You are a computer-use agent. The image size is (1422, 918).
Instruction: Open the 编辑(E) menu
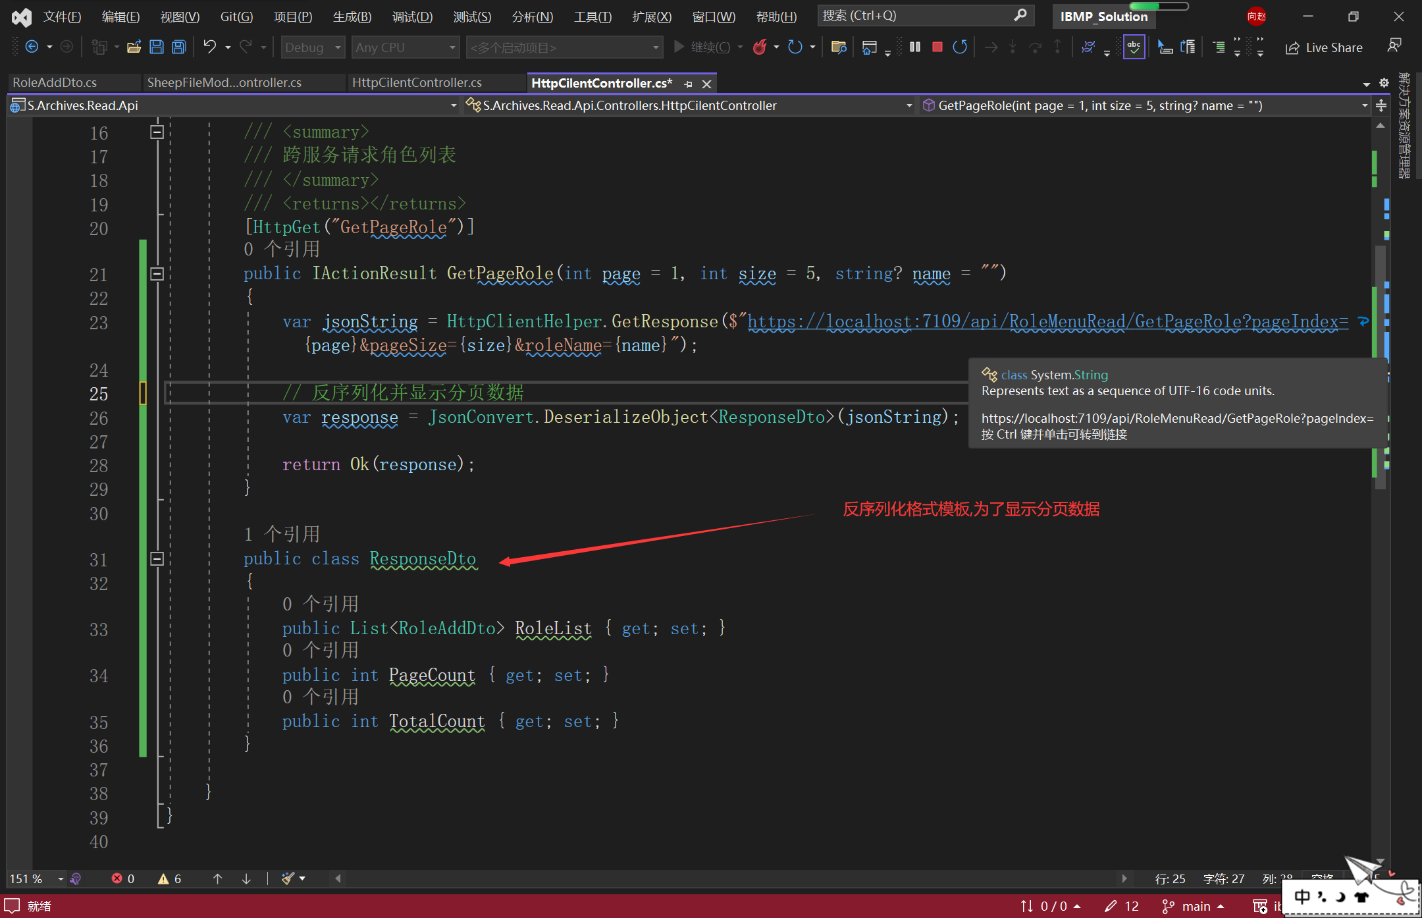tap(121, 16)
